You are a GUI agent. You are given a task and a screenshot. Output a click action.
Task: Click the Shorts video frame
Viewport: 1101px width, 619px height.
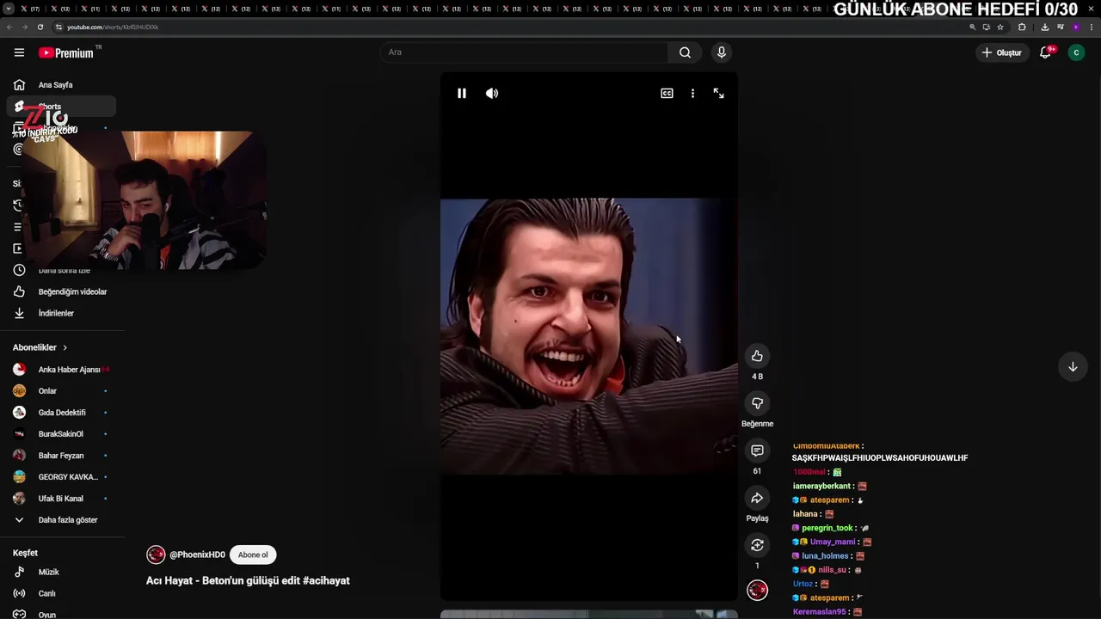pyautogui.click(x=589, y=336)
